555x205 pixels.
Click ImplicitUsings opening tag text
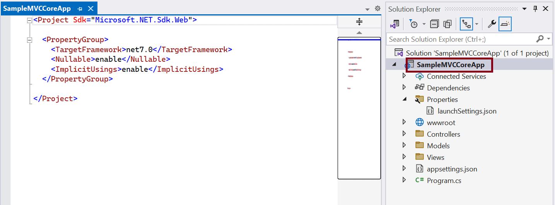point(86,69)
